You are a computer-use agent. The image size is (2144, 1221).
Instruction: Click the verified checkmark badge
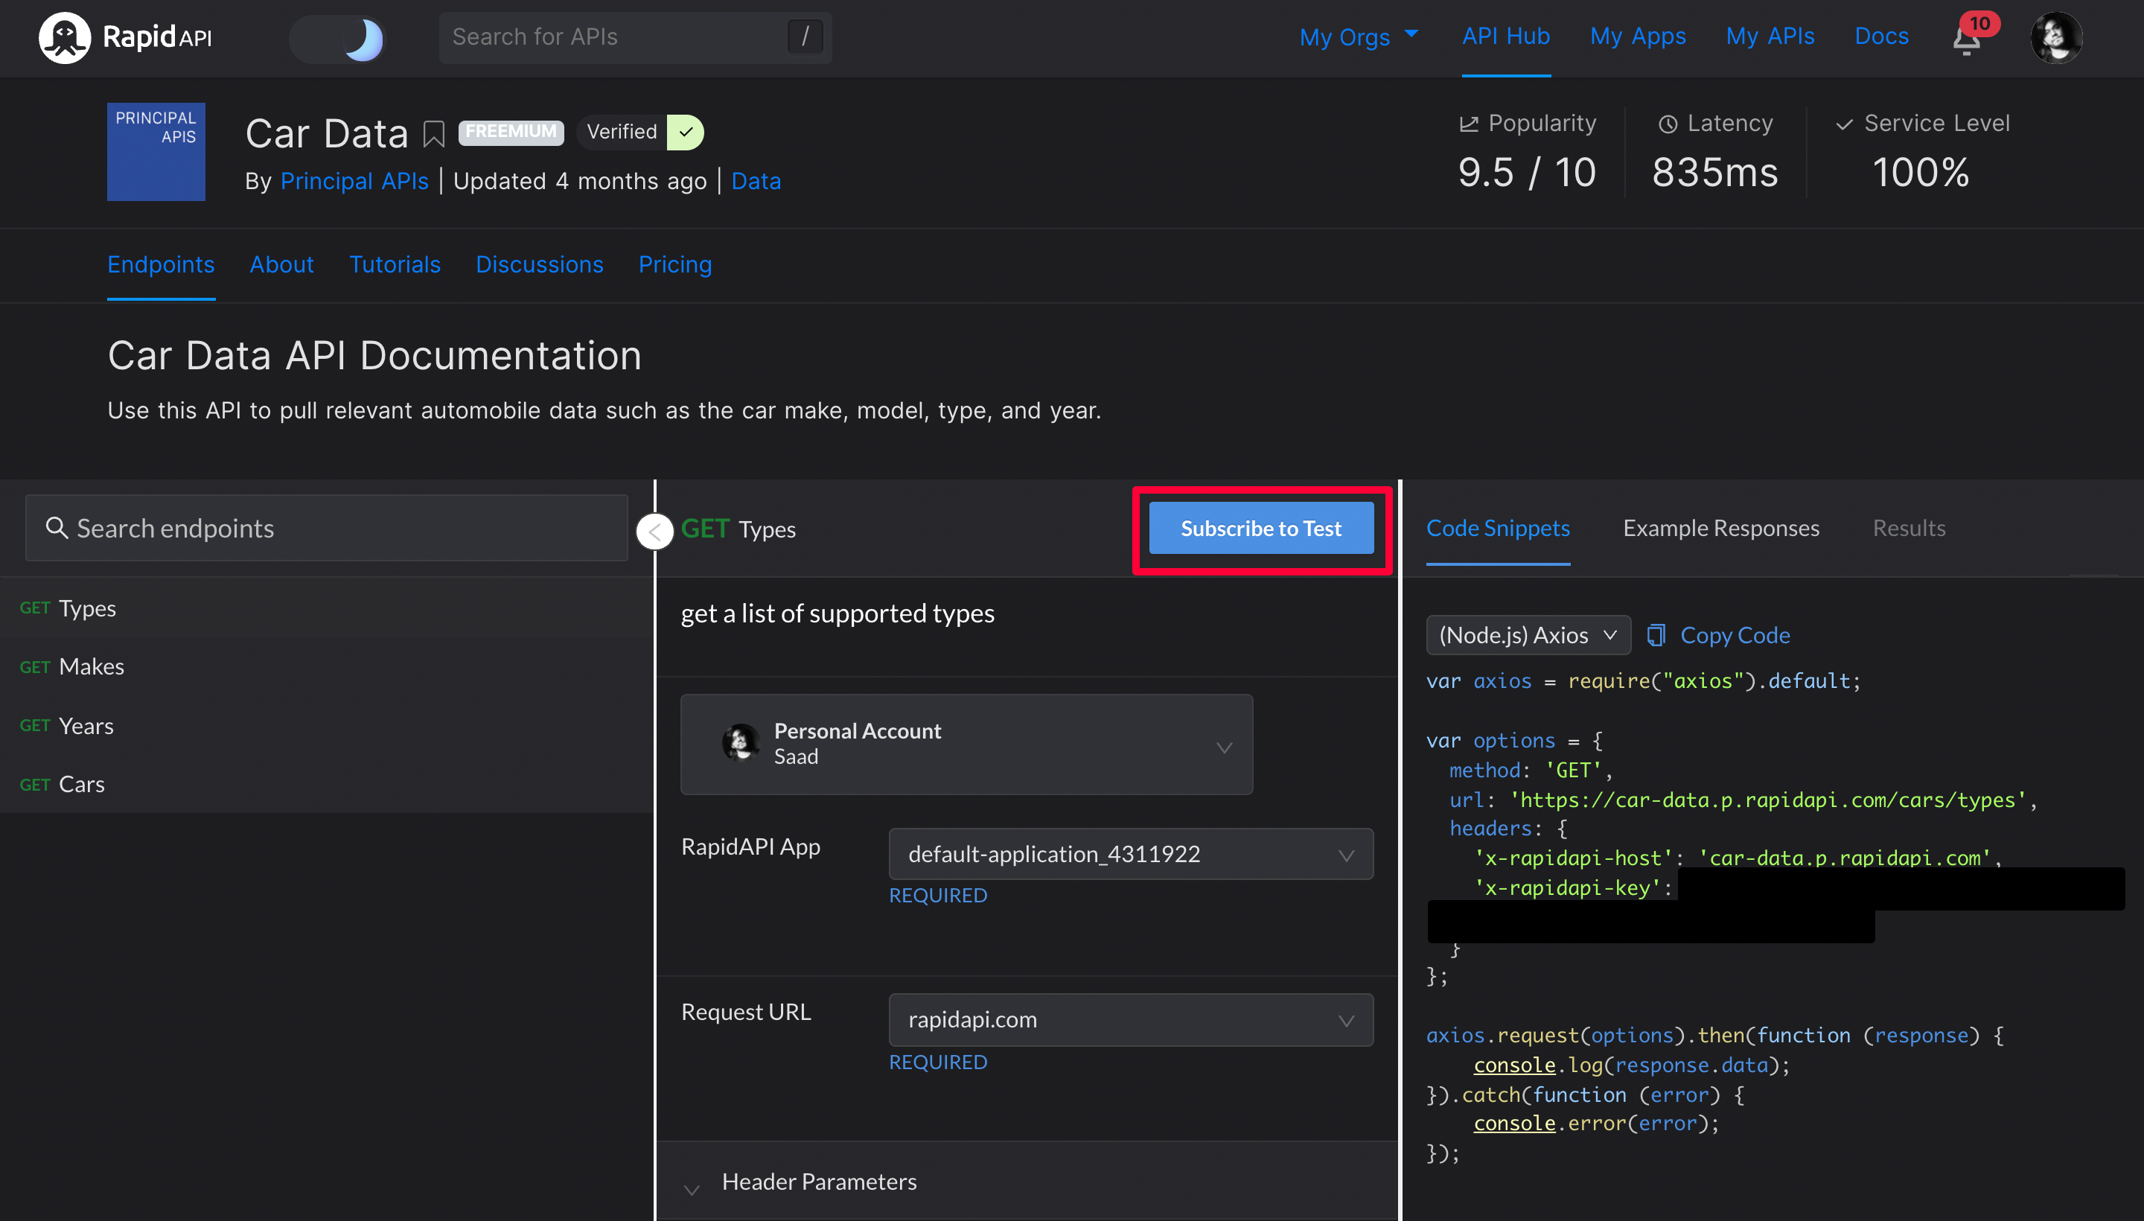[685, 132]
